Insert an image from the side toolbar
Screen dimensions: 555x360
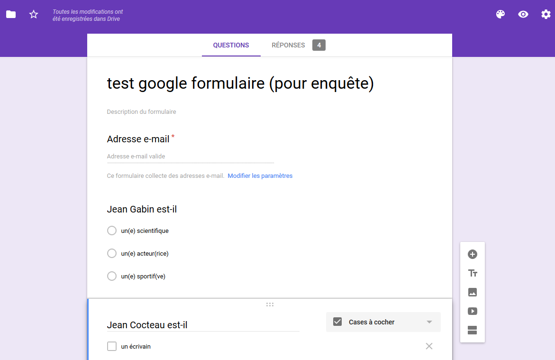pyautogui.click(x=473, y=292)
